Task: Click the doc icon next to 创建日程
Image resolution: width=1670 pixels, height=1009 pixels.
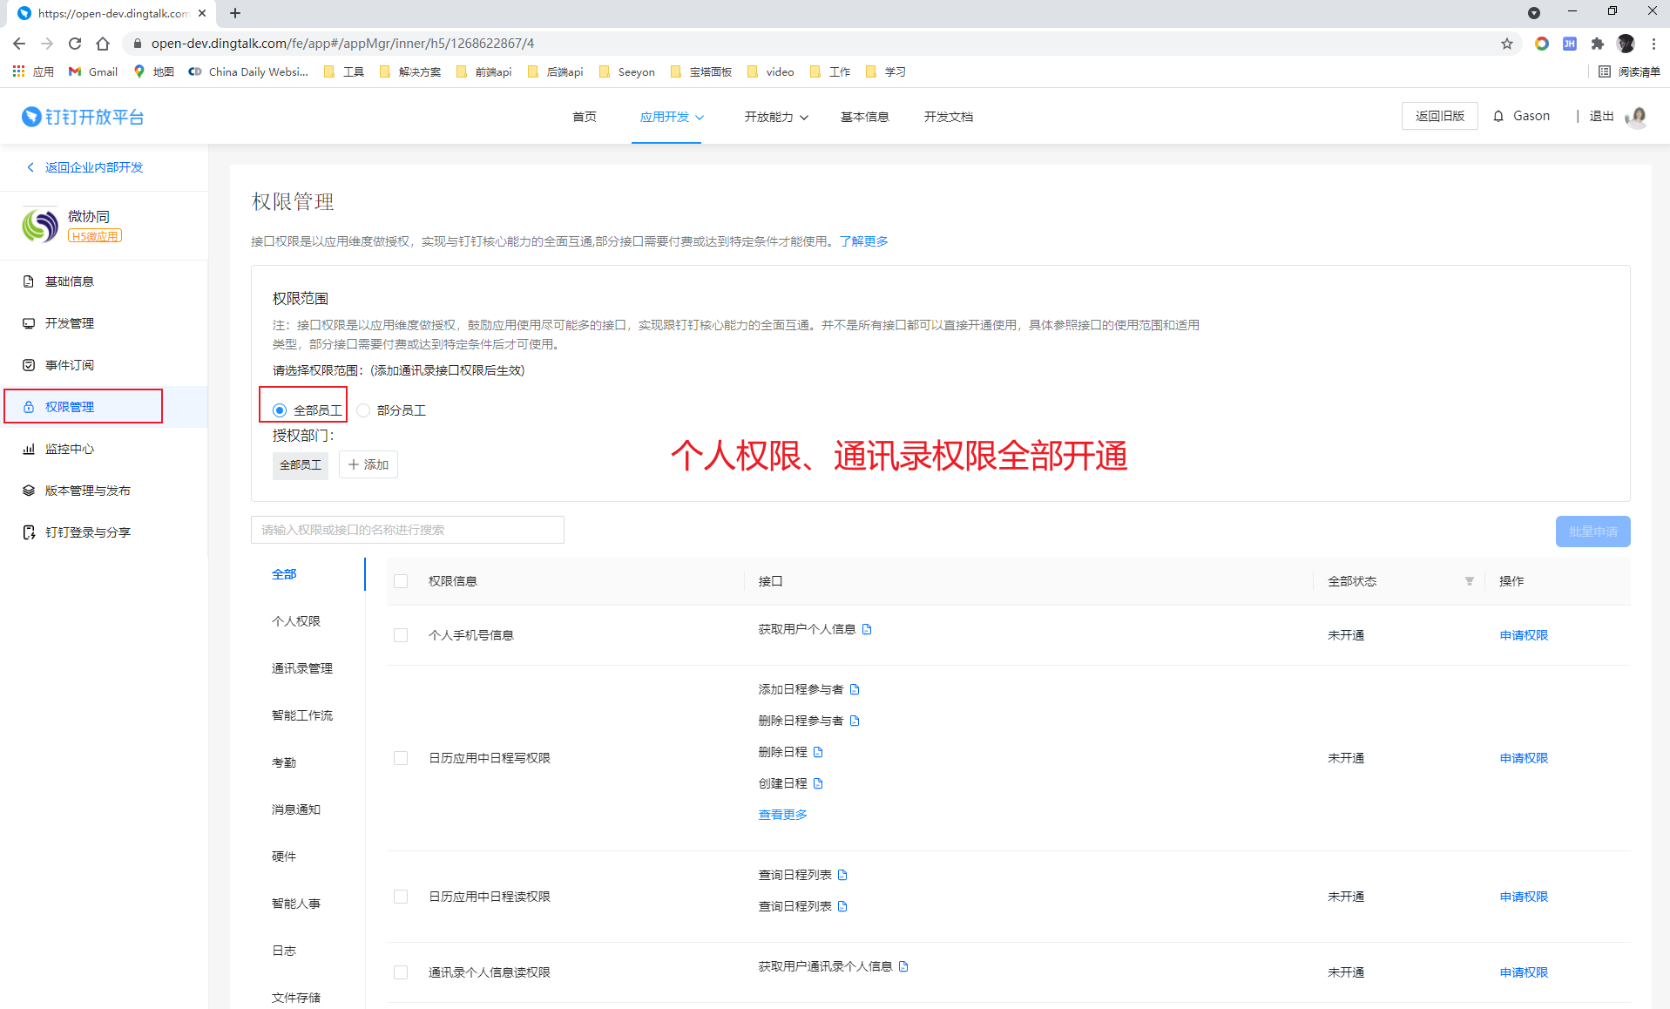Action: (x=818, y=783)
